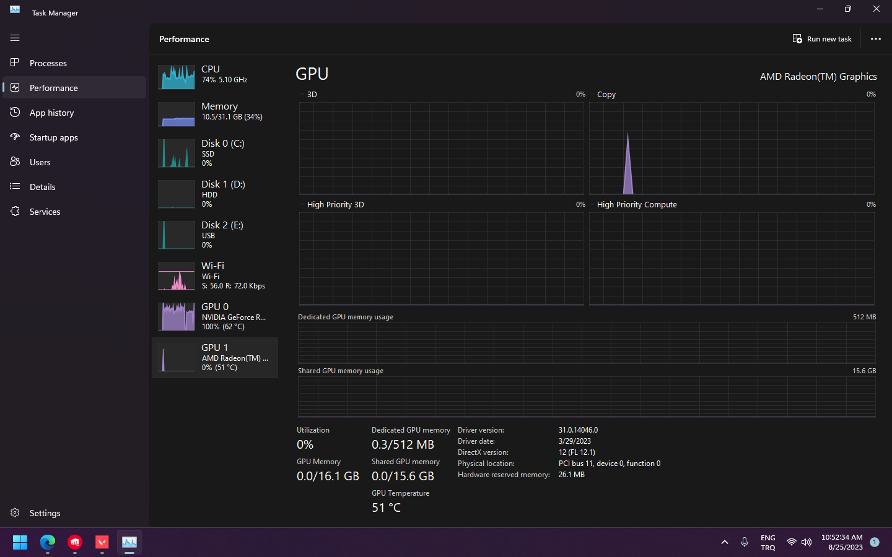Open the App history page
The image size is (892, 557).
74,113
